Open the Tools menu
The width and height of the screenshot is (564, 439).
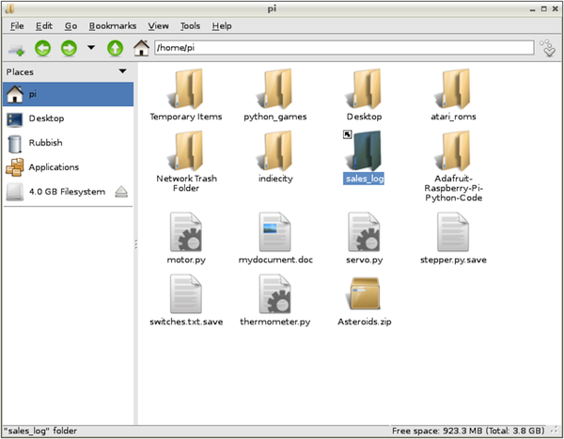click(190, 26)
